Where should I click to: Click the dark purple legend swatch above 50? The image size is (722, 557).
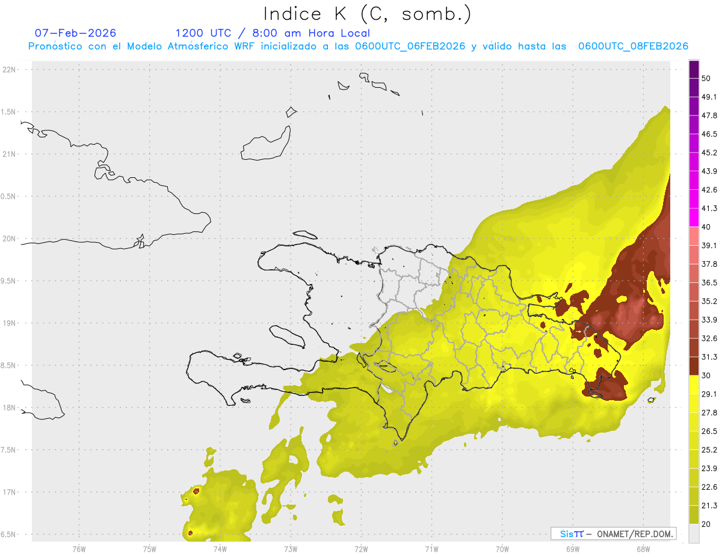(694, 70)
